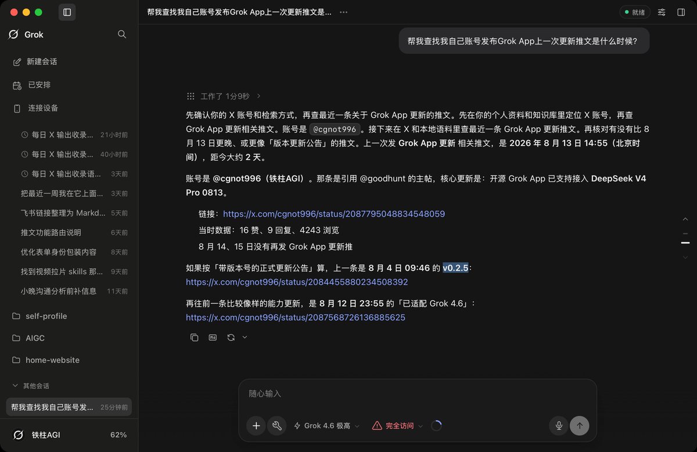The width and height of the screenshot is (697, 452).
Task: Start voice input with microphone icon
Action: 559,426
